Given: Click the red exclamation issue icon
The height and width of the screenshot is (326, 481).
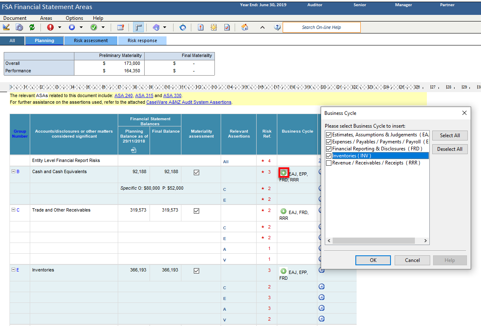Looking at the screenshot, I should [50, 27].
